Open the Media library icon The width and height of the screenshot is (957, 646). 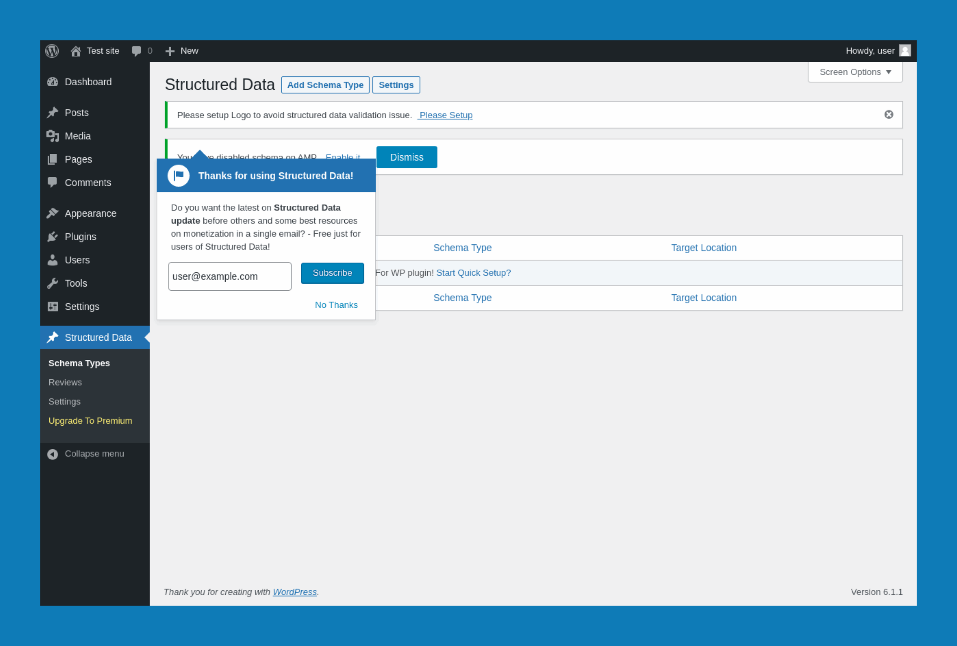click(53, 135)
